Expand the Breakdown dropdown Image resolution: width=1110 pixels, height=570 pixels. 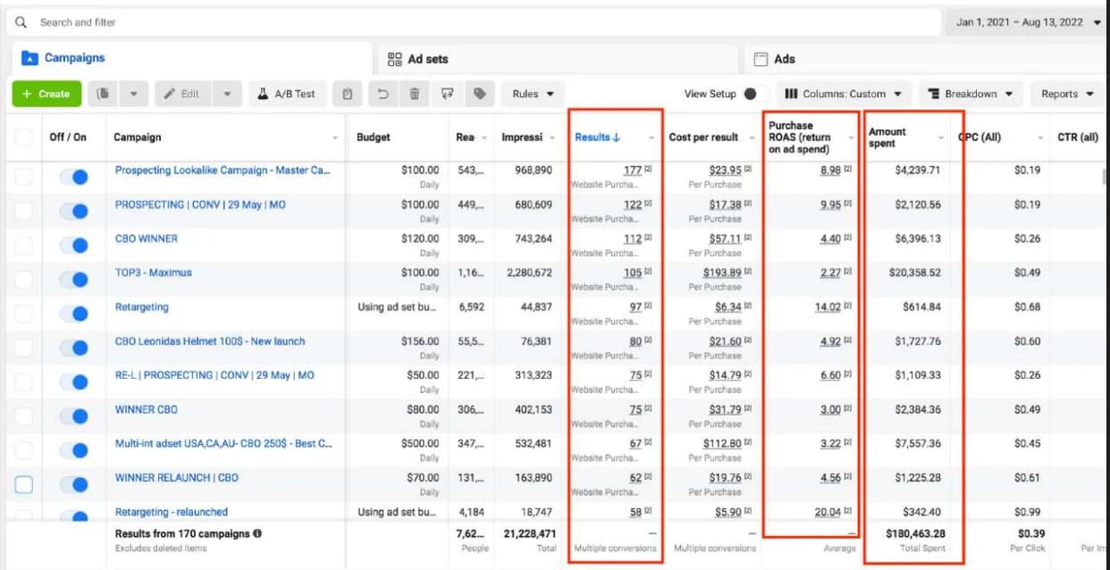click(x=971, y=94)
